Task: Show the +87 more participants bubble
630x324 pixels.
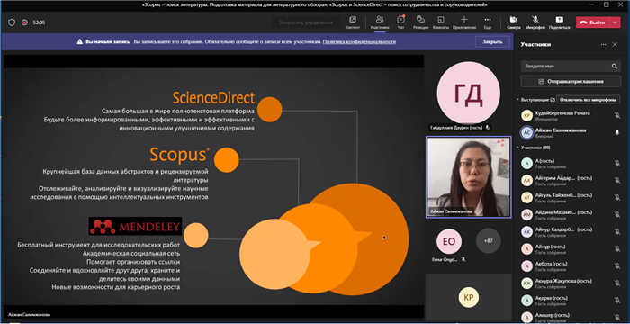Action: [488, 241]
